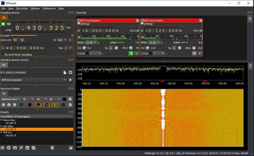Open the Fp Sup dropdown

[x=62, y=40]
